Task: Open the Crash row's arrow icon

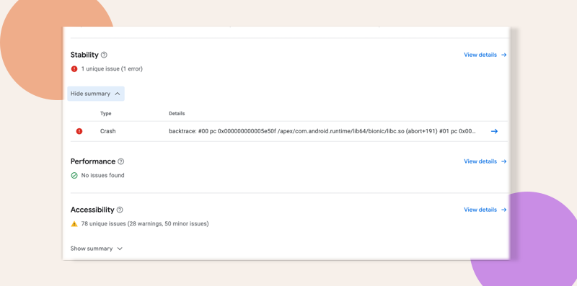Action: point(494,131)
